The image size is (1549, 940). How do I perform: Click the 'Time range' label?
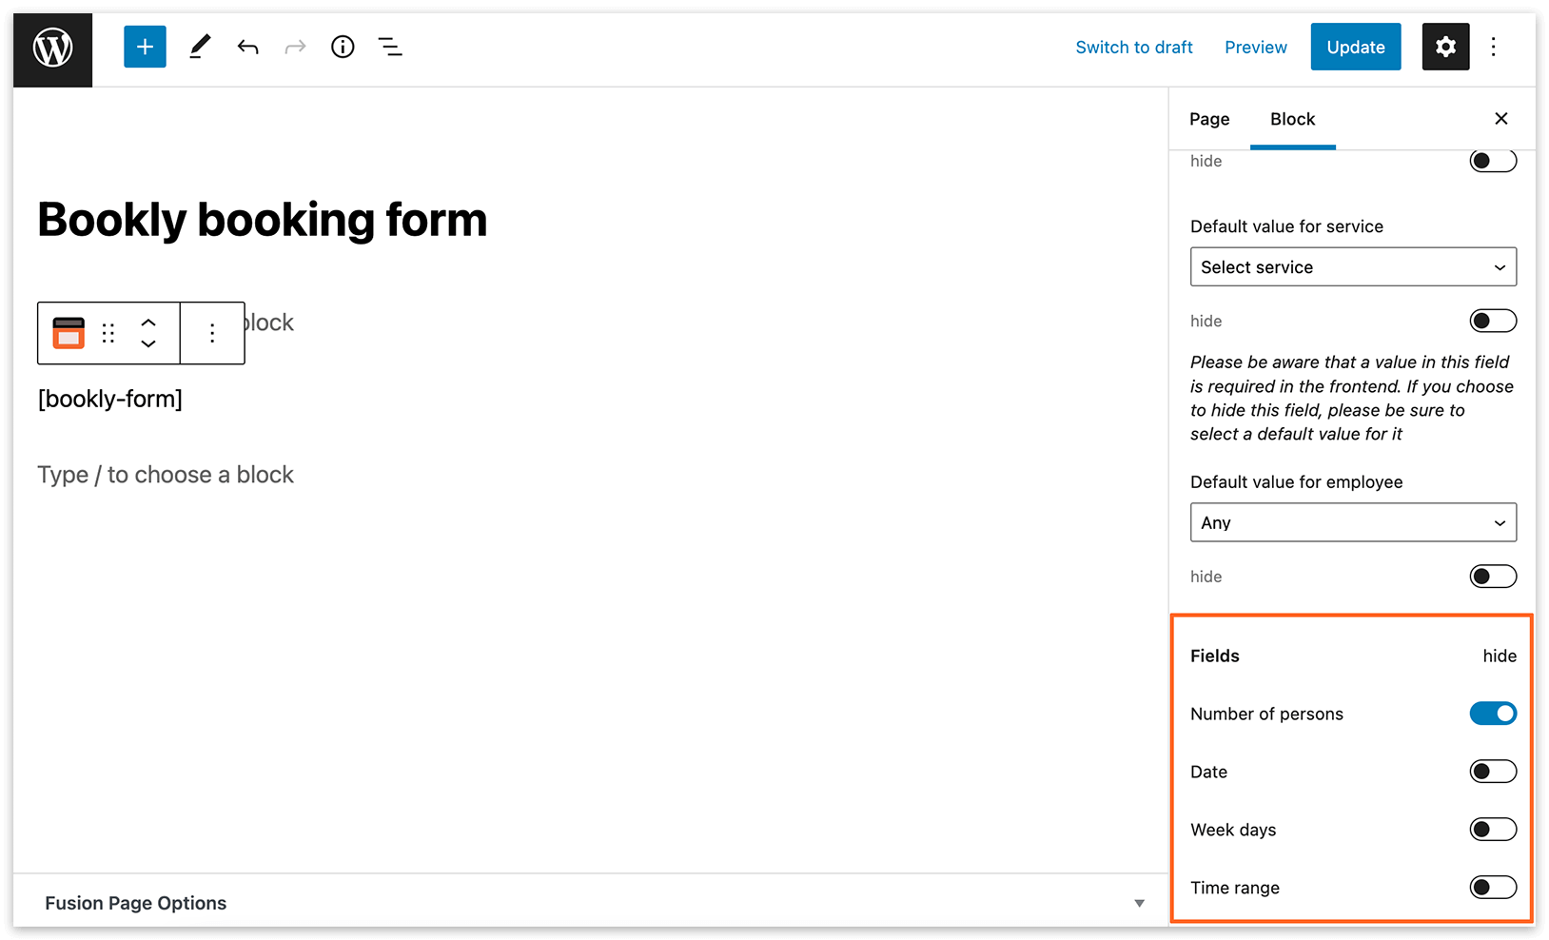click(x=1235, y=888)
